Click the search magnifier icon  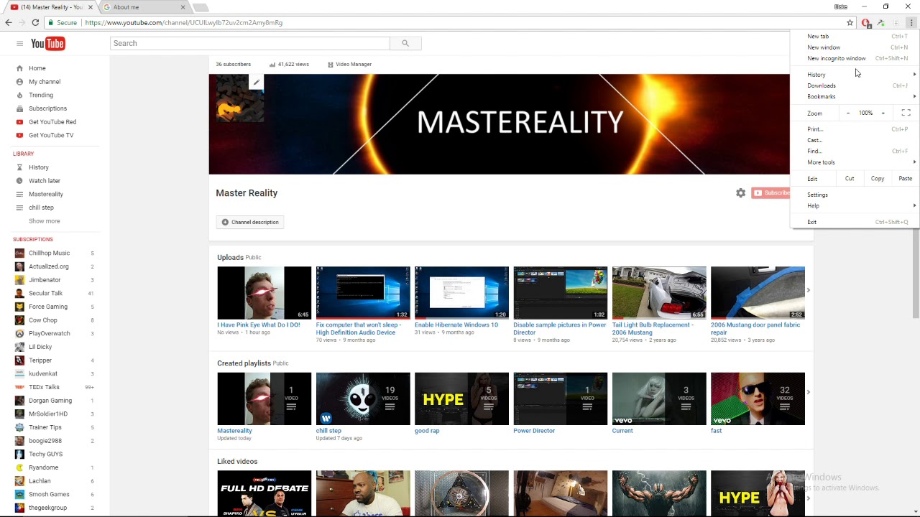click(x=405, y=43)
